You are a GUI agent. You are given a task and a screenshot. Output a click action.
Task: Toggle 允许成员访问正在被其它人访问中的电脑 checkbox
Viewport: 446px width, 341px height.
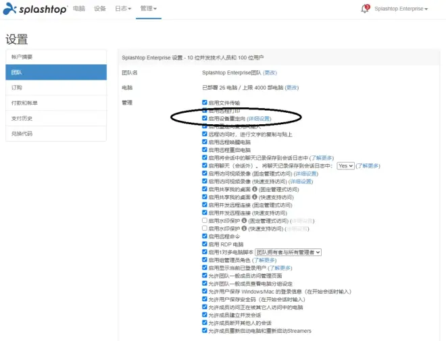tap(205, 307)
